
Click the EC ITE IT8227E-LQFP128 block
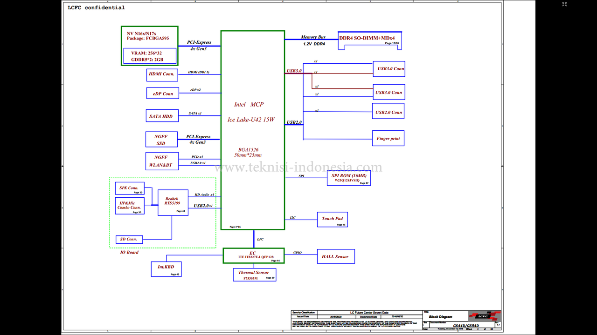click(x=254, y=255)
